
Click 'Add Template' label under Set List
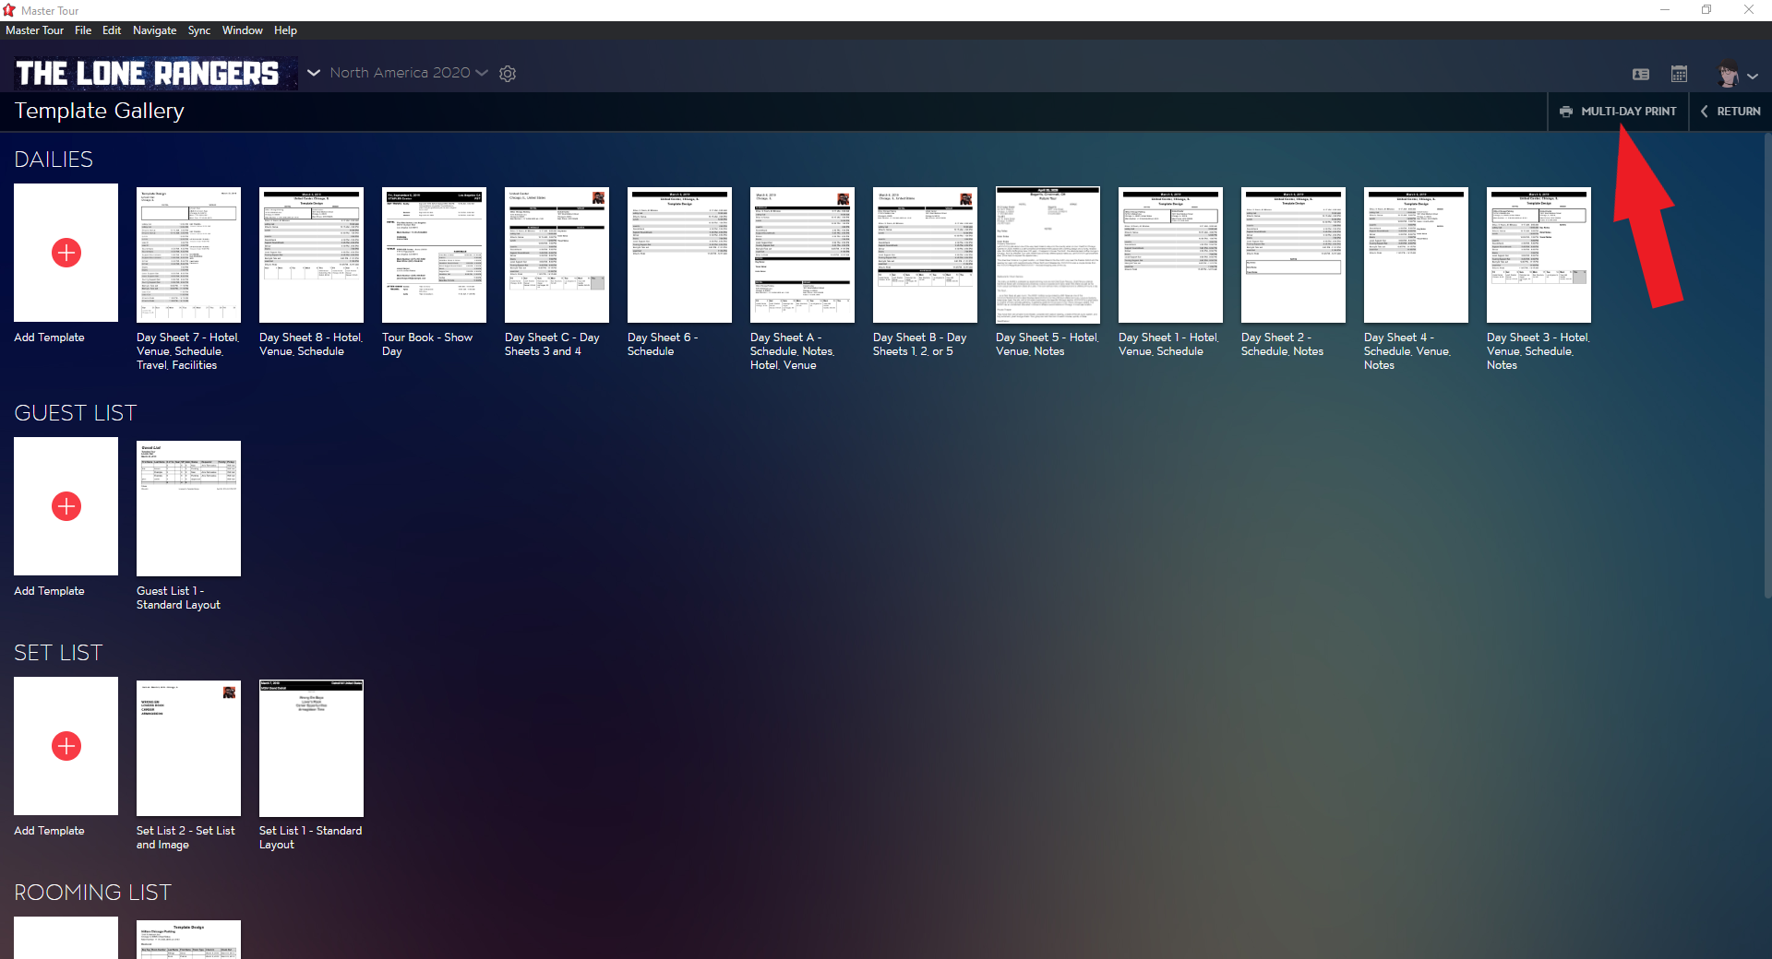(x=49, y=831)
